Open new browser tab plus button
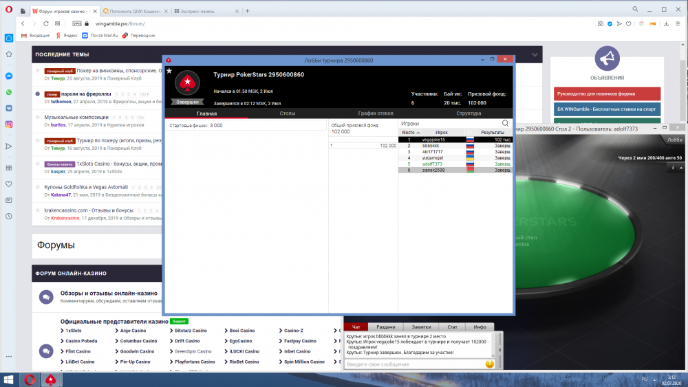 [247, 11]
